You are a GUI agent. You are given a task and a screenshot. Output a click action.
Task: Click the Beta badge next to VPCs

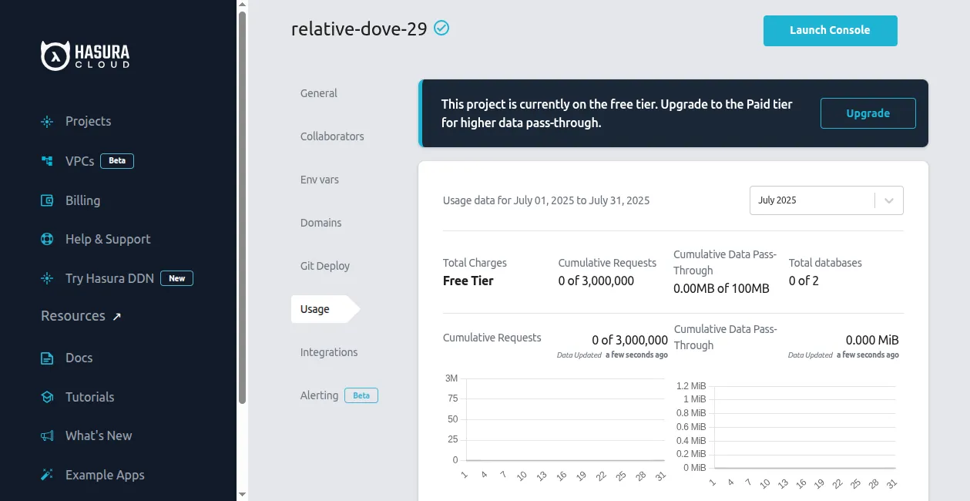(x=117, y=161)
